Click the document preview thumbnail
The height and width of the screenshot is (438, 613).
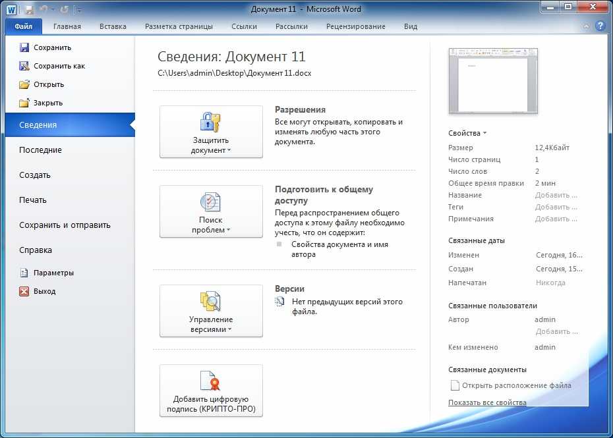[x=493, y=81]
